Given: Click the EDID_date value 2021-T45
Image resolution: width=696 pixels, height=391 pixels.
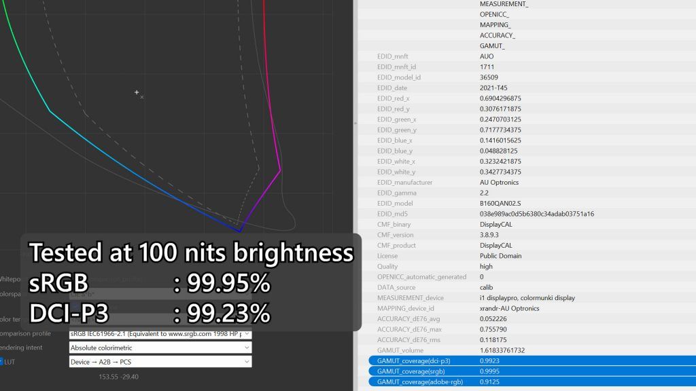Looking at the screenshot, I should [x=493, y=88].
